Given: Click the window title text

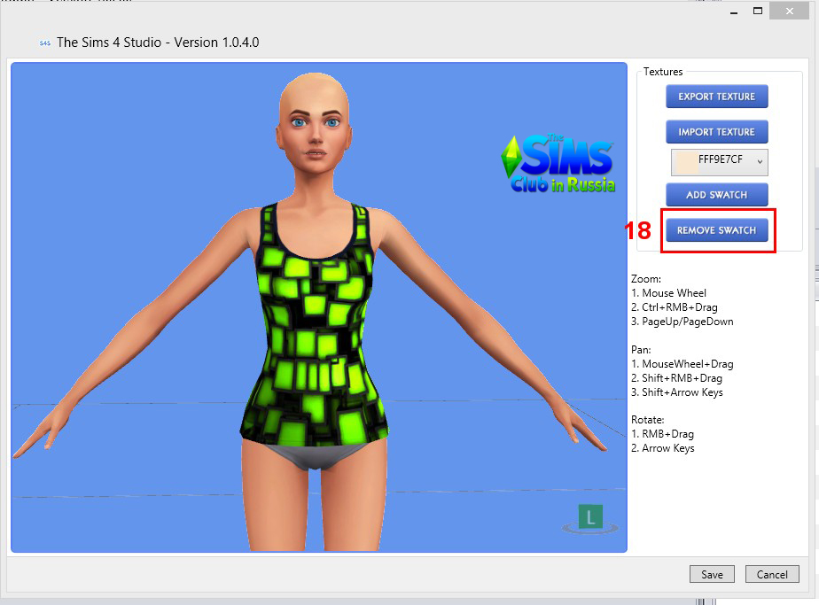Looking at the screenshot, I should tap(158, 43).
